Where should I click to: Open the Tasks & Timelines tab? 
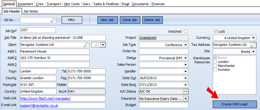pyautogui.click(x=106, y=4)
